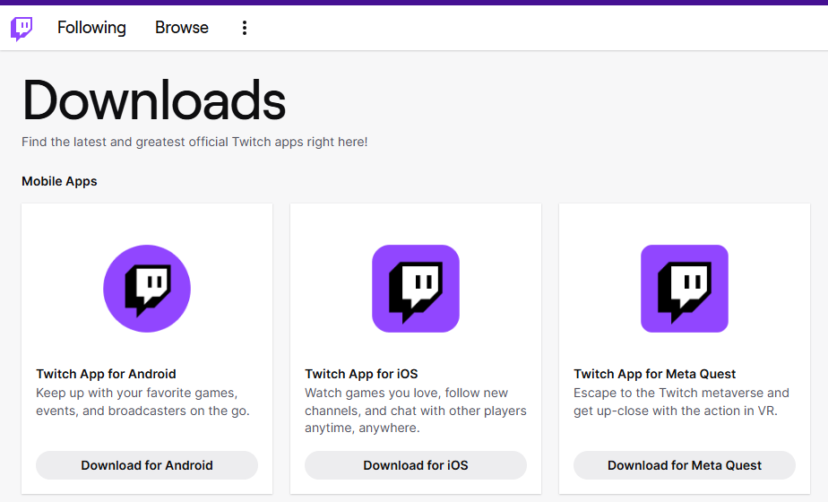Select the 'Twitch App for Meta Quest' title
The height and width of the screenshot is (502, 828).
pos(654,374)
